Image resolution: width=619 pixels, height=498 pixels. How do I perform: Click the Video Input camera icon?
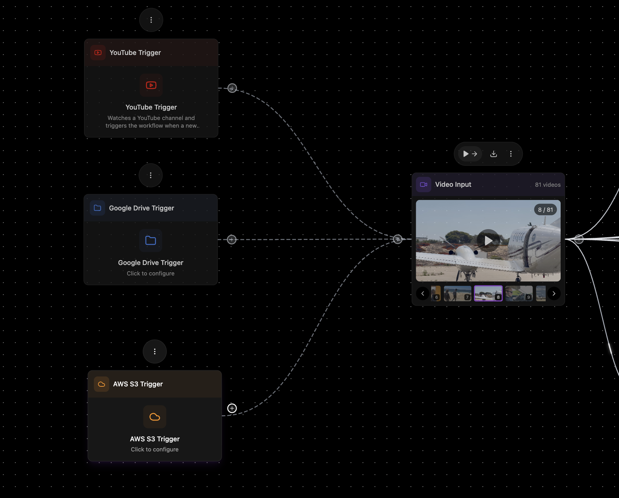(x=423, y=184)
